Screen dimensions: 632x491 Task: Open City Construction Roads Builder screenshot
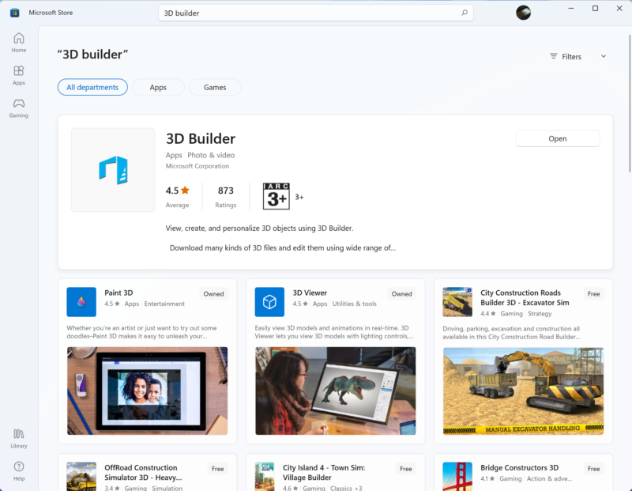click(x=523, y=391)
